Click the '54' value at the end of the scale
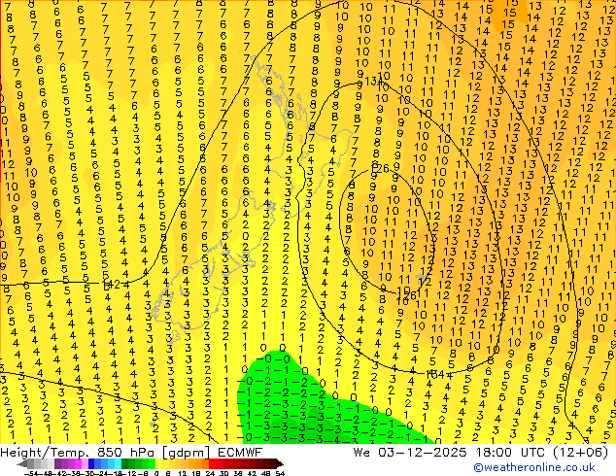The image size is (616, 476). tap(280, 474)
